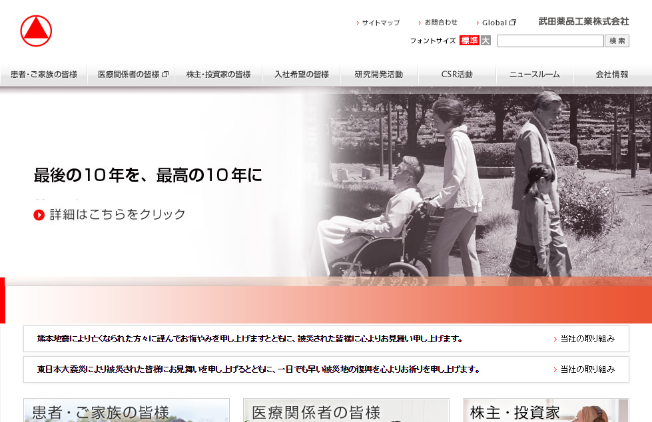Open the CSR活動 navigation item
The image size is (652, 422).
(457, 75)
